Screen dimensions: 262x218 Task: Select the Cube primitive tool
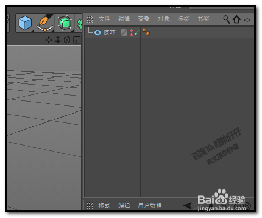click(25, 23)
